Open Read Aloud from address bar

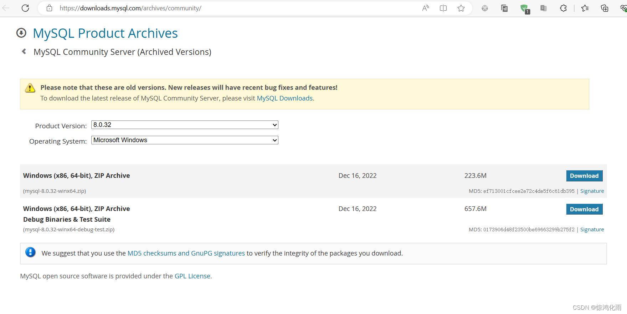pyautogui.click(x=426, y=8)
